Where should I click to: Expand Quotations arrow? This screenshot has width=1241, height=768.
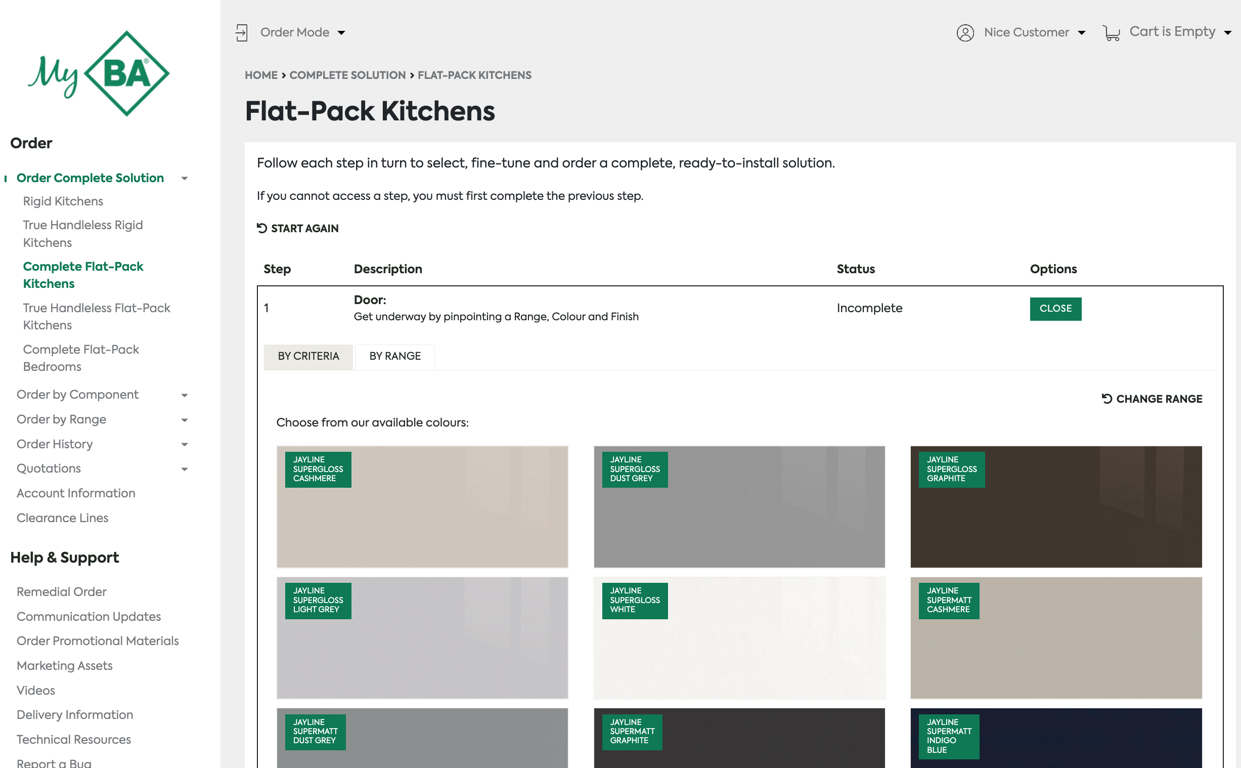185,470
